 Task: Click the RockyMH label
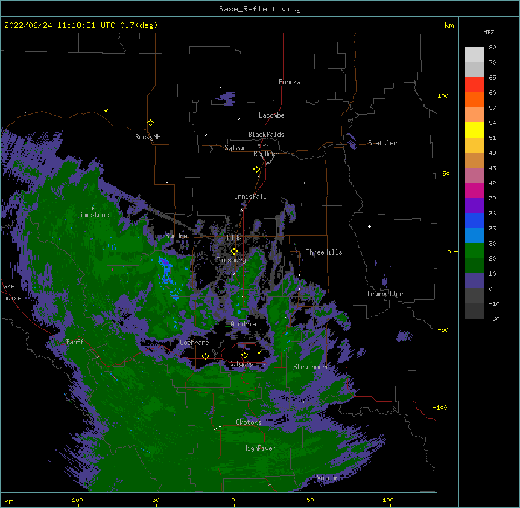coord(148,137)
